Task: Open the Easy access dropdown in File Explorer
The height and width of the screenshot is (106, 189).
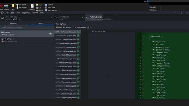Action: (22, 8)
